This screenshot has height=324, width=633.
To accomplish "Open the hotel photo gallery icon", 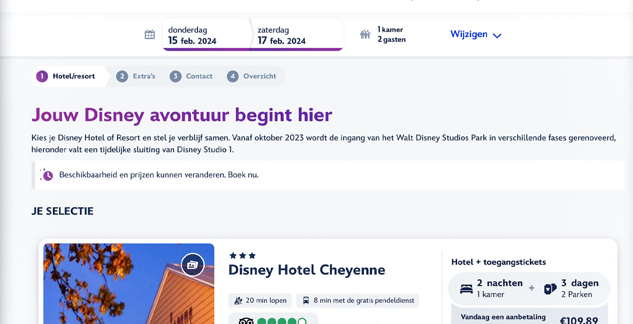I will [x=193, y=265].
